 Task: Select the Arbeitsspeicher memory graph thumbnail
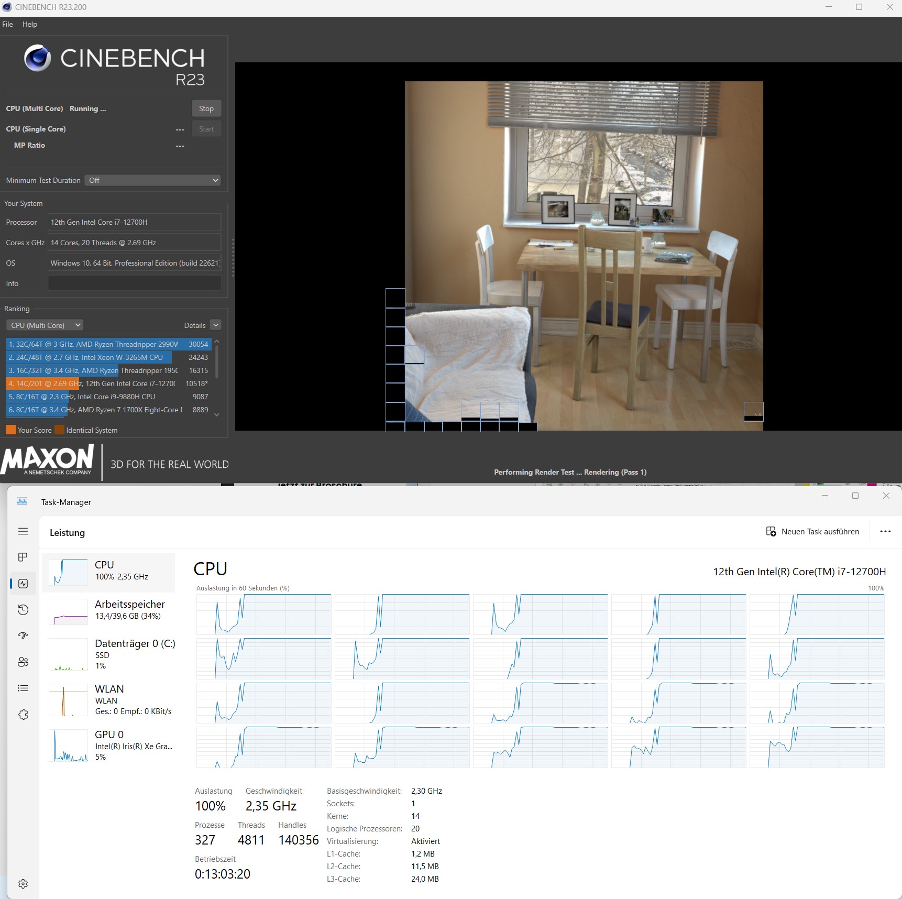[68, 612]
